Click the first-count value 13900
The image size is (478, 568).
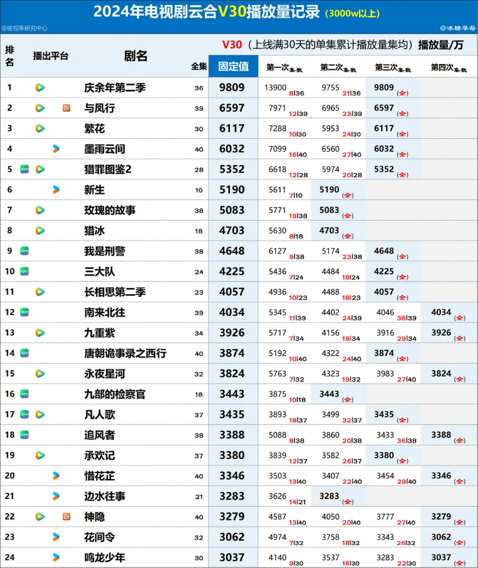pos(275,88)
